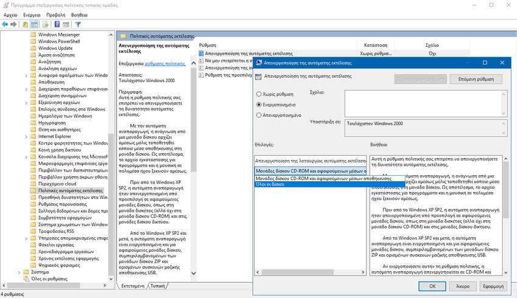Click the folder icon in Πολιτικές αυτόματης εκτέλεσης header
Screen dimensions: 517x298
(123, 36)
